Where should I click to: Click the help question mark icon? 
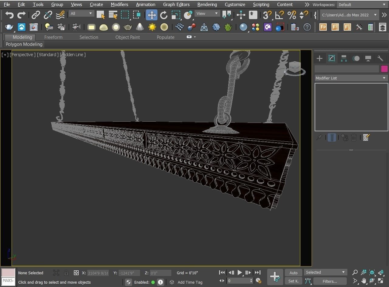307,27
